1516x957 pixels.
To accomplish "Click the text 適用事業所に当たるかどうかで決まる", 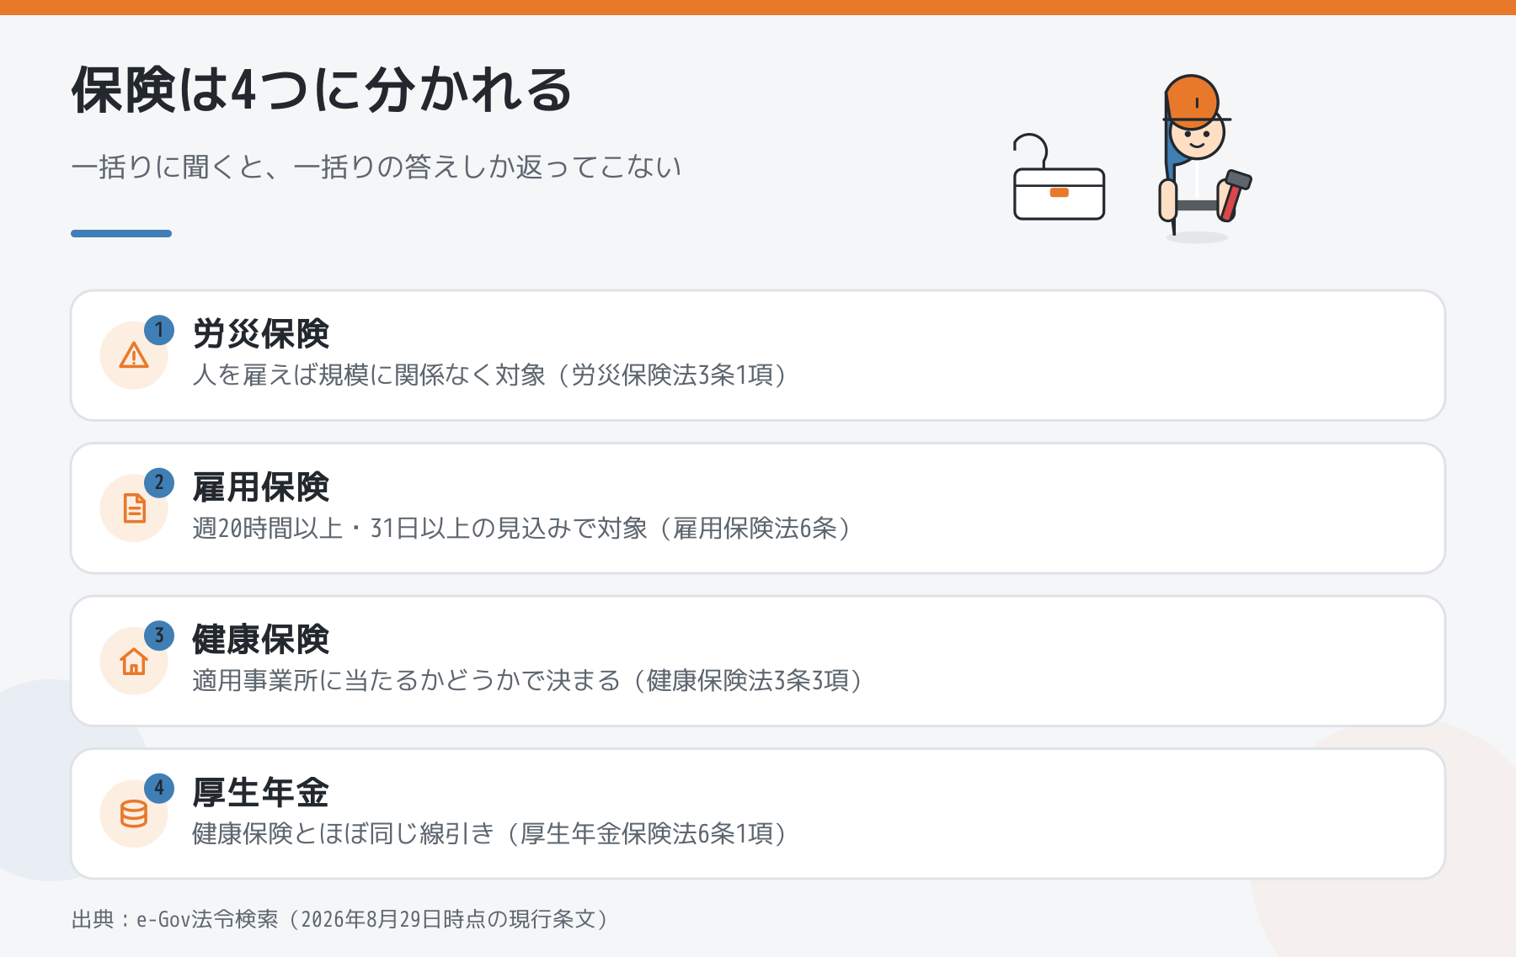I will [x=407, y=680].
